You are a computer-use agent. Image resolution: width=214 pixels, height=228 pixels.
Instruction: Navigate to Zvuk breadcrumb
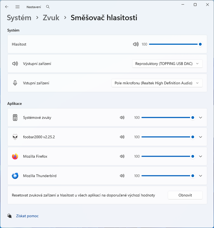tap(51, 18)
